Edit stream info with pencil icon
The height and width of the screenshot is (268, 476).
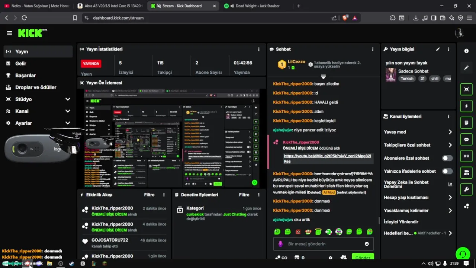(x=438, y=49)
